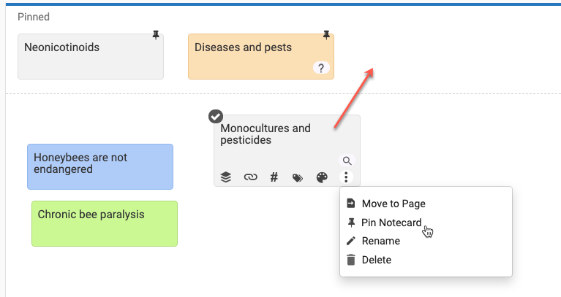Screen dimensions: 561x297
Task: Click the magnifier icon on Monocultures notecard
Action: click(347, 161)
